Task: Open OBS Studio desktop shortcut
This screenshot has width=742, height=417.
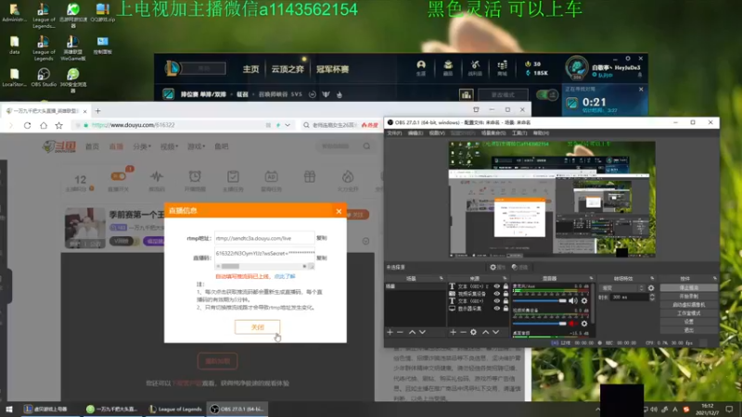Action: [44, 77]
